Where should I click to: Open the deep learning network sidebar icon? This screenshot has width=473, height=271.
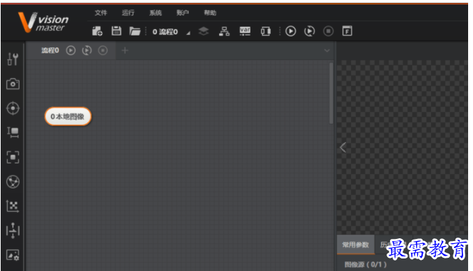13,182
